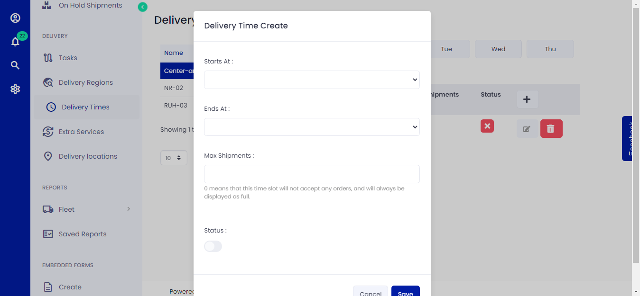Click the Max Shipments input field

point(311,174)
